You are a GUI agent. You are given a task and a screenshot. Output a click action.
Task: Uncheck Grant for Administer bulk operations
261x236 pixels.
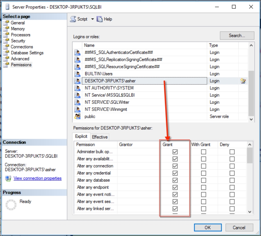175,152
